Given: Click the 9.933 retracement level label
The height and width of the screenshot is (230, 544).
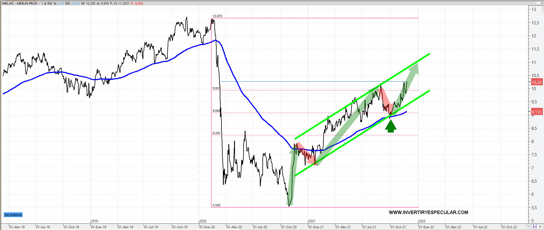Looking at the screenshot, I should click(216, 88).
